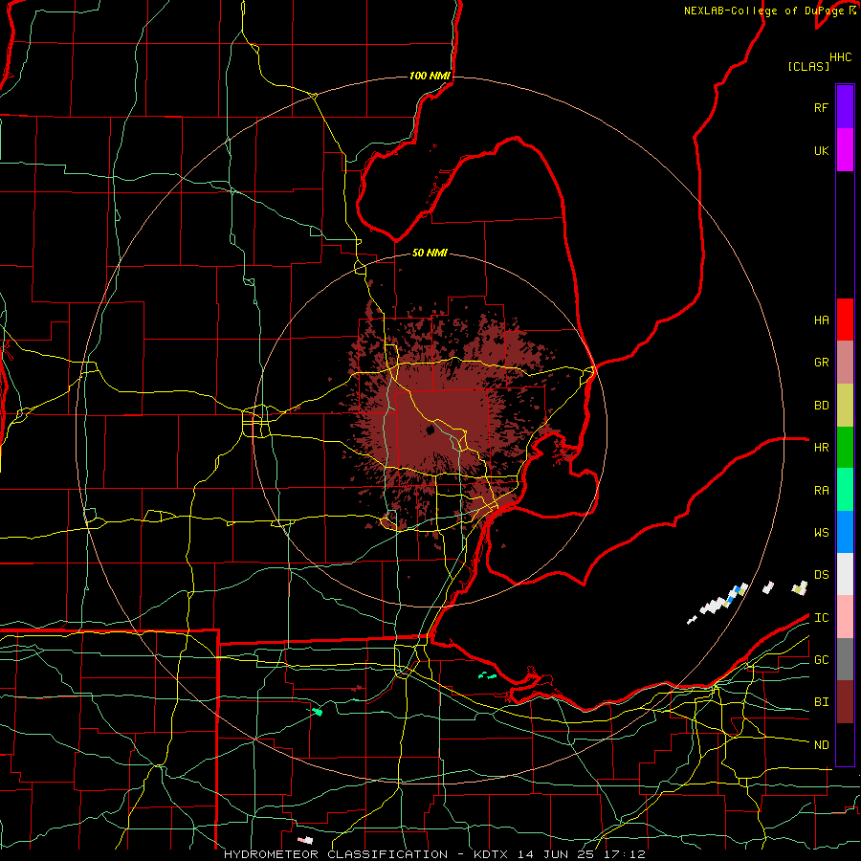Click the RA legend label
Image resolution: width=861 pixels, height=861 pixels.
coord(821,491)
